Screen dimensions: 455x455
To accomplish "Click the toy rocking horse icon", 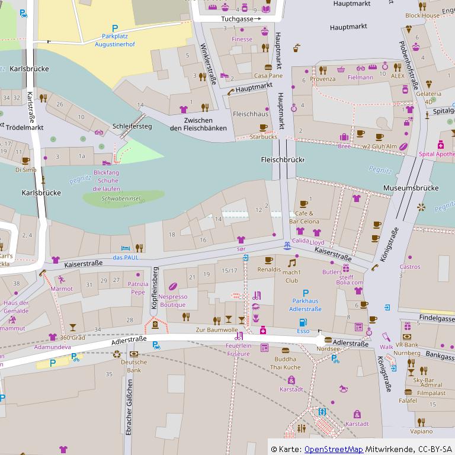I will pos(343,389).
